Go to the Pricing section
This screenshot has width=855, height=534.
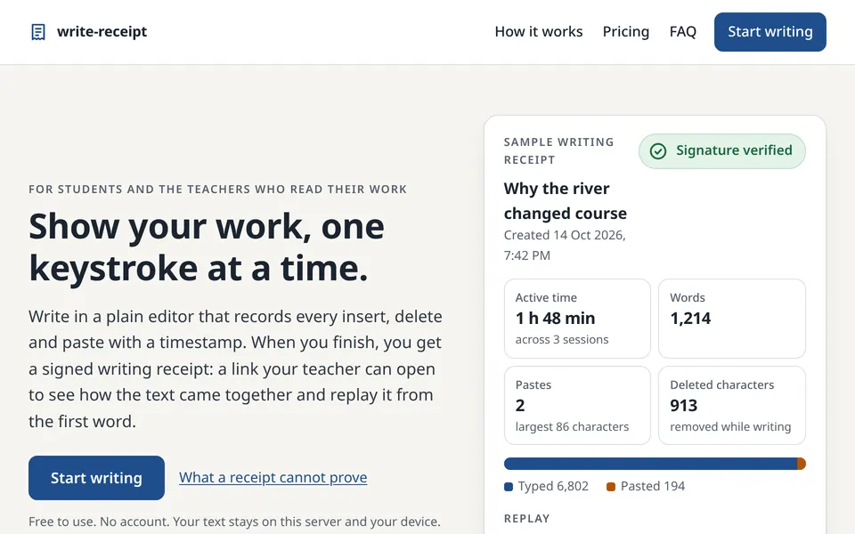pos(626,32)
